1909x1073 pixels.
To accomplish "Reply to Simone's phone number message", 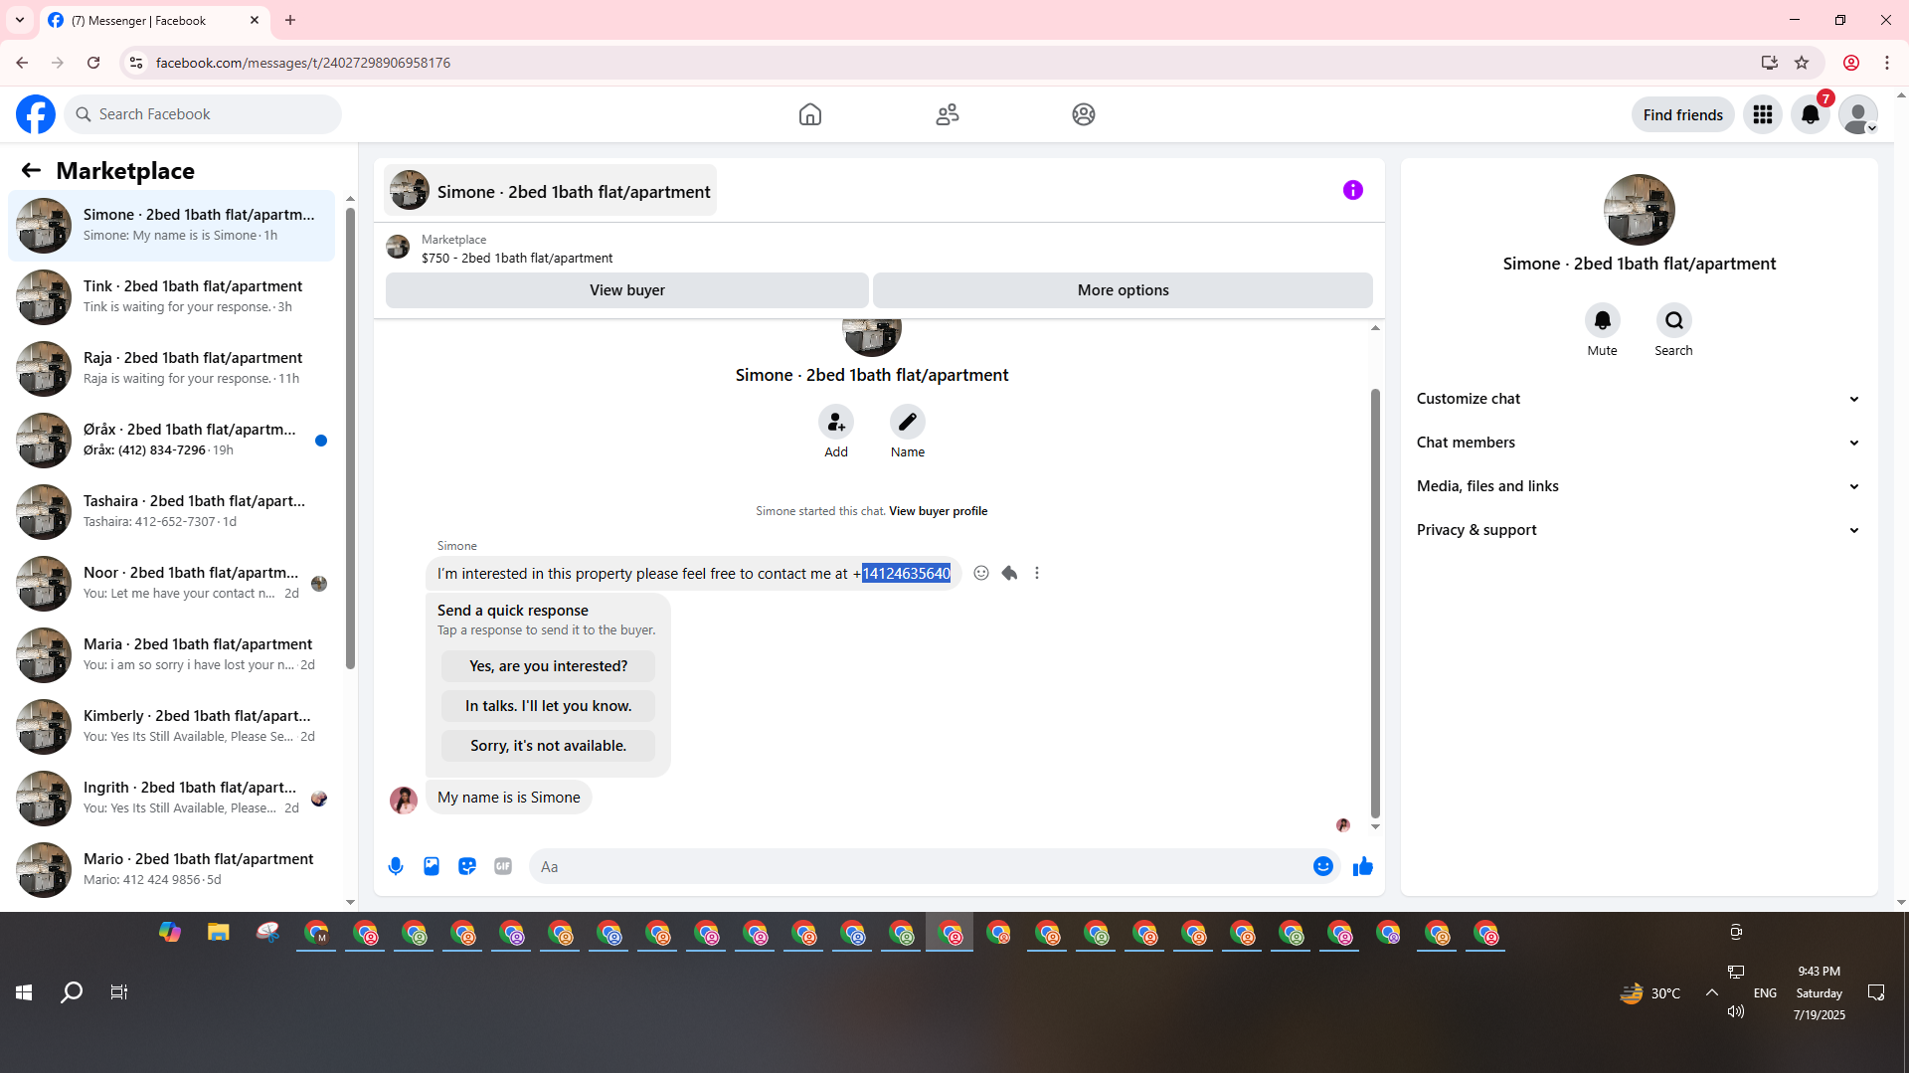I will (1009, 573).
